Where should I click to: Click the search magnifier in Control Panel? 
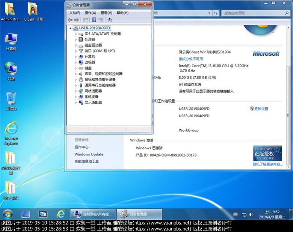pos(287,13)
